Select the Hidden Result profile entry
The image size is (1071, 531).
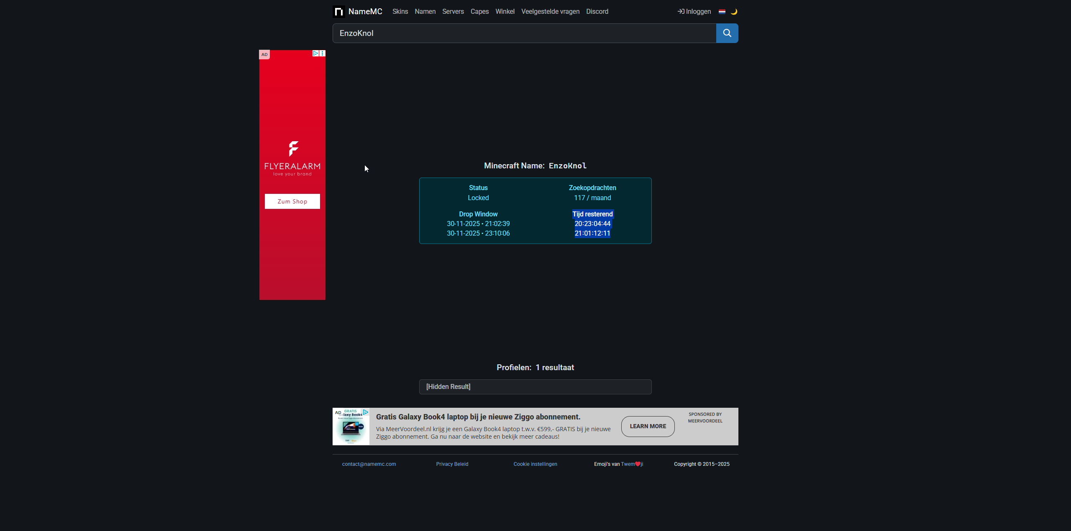point(535,387)
